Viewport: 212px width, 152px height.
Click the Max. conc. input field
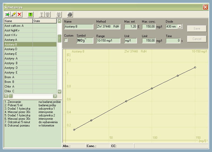click(x=148, y=27)
